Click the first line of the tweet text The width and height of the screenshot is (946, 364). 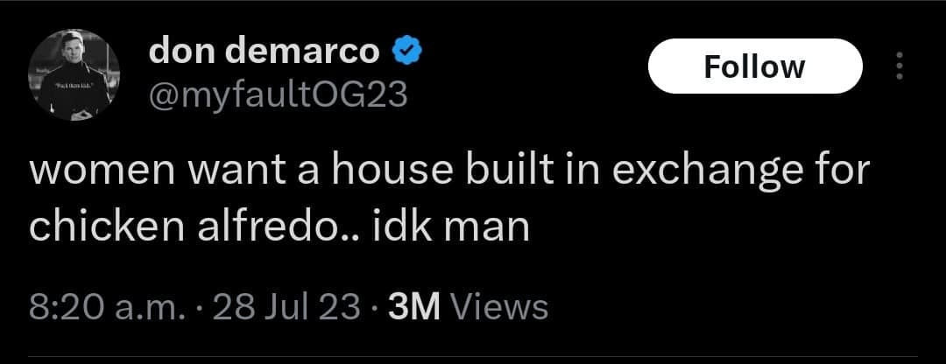click(448, 171)
